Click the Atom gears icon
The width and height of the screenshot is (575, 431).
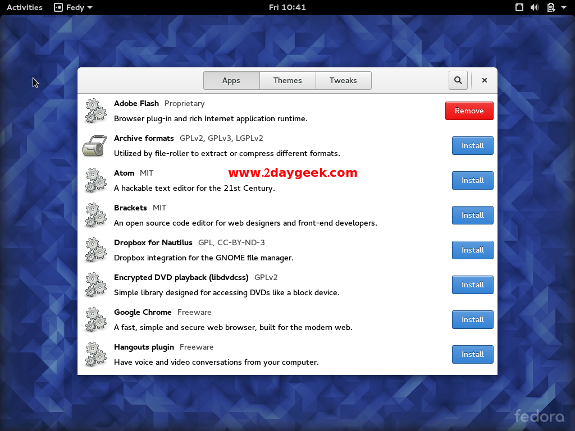[95, 180]
